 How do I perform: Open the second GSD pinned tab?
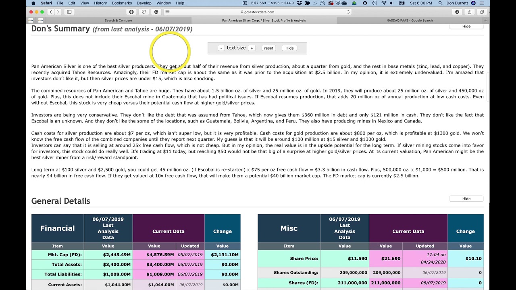pyautogui.click(x=41, y=20)
